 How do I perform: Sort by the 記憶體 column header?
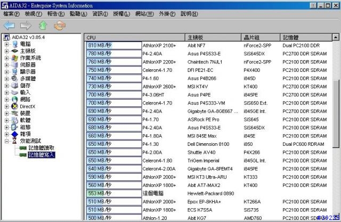pyautogui.click(x=306, y=38)
